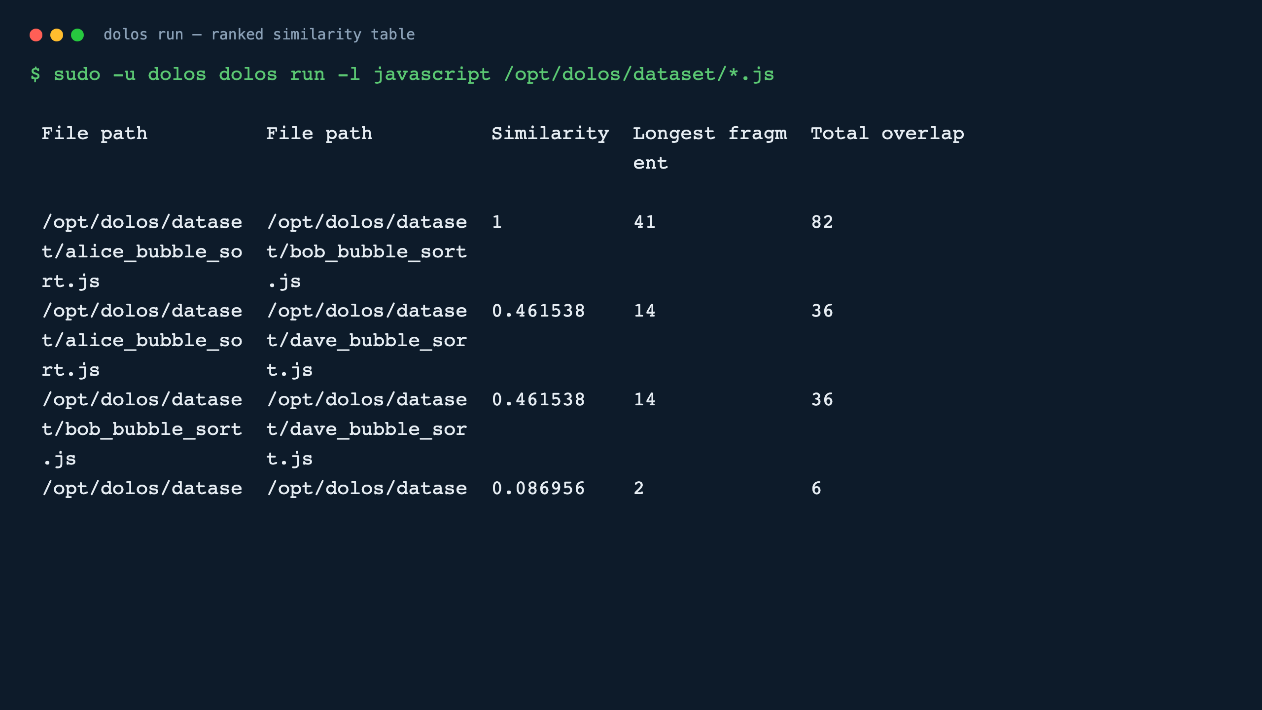Click the total overlap value 6
The image size is (1262, 710).
[x=816, y=488]
